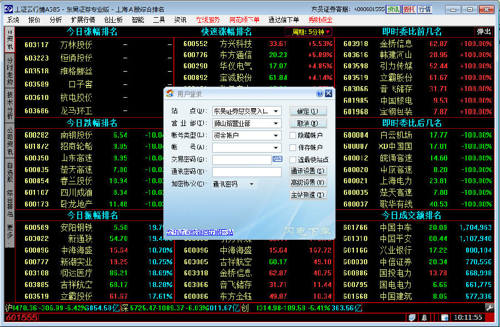The height and width of the screenshot is (327, 500).
Task: Open the 在线服务 menu
Action: (208, 20)
